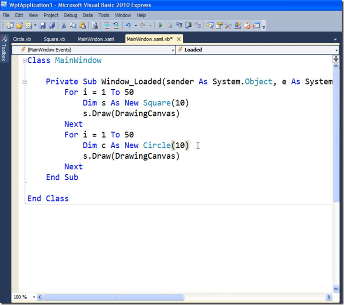The image size is (344, 305).
Task: Open the 100 % zoom level dropdown
Action: point(34,297)
